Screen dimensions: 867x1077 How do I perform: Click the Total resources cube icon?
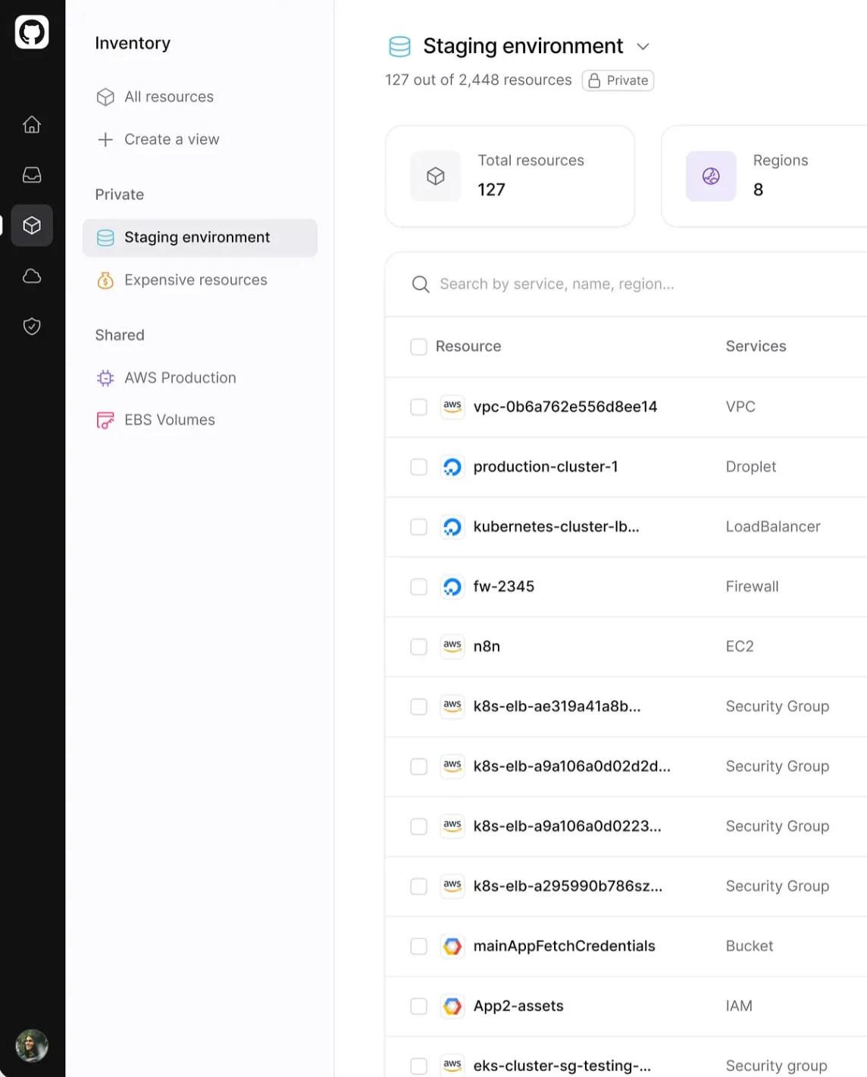click(436, 176)
